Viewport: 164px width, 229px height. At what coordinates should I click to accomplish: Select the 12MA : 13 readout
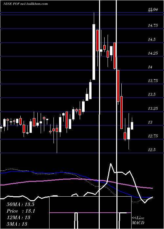pos(18,218)
